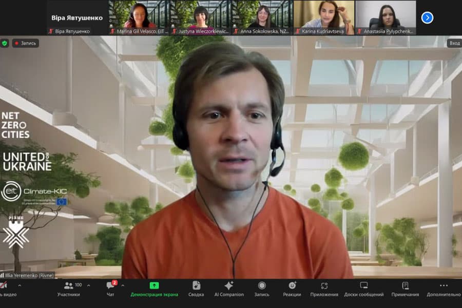The height and width of the screenshot is (308, 462).
Task: Open the Реакции reactions menu
Action: [x=292, y=289]
